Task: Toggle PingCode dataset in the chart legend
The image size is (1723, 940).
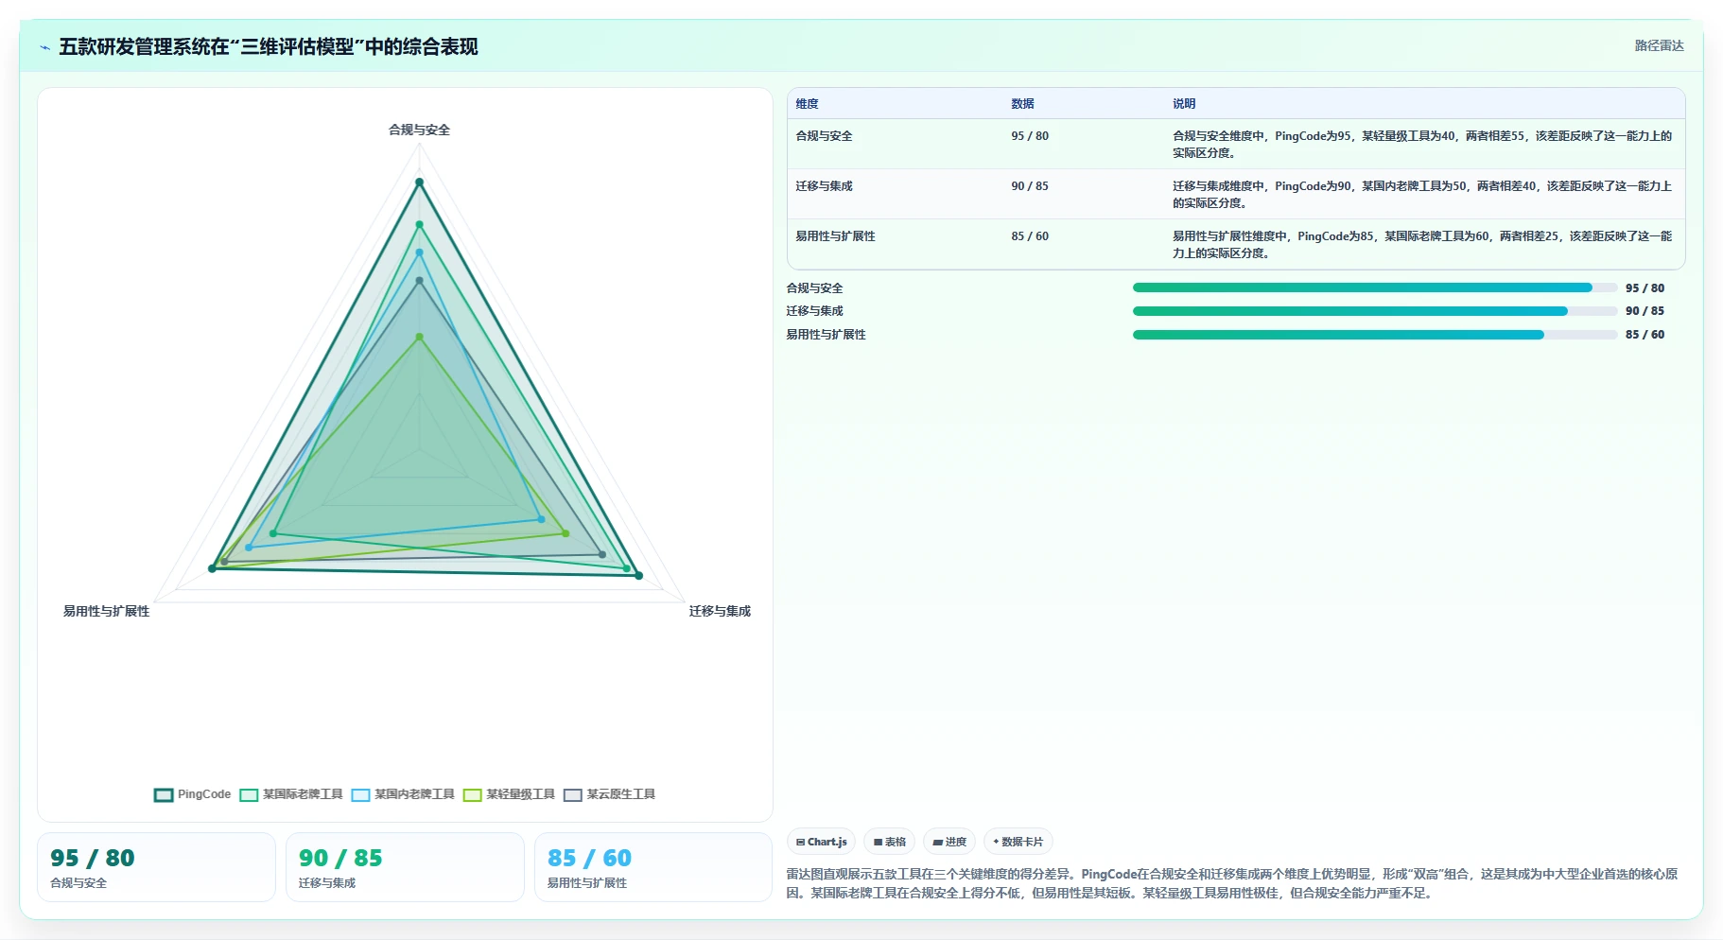Action: [x=193, y=794]
